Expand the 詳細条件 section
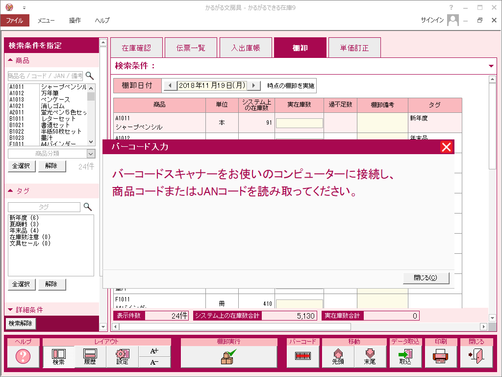Viewport: 502px width, 377px height. coord(10,310)
